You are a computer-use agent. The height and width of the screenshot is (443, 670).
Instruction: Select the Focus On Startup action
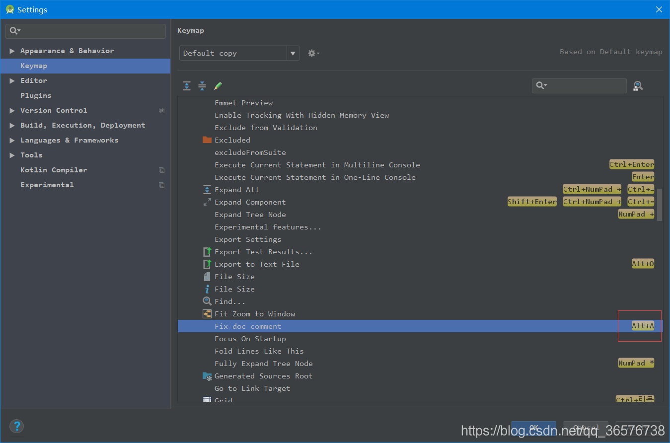point(250,339)
